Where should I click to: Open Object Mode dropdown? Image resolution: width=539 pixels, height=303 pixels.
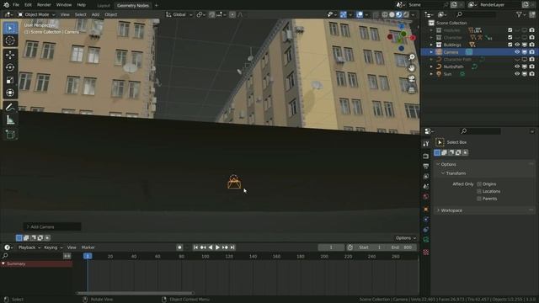pos(36,14)
